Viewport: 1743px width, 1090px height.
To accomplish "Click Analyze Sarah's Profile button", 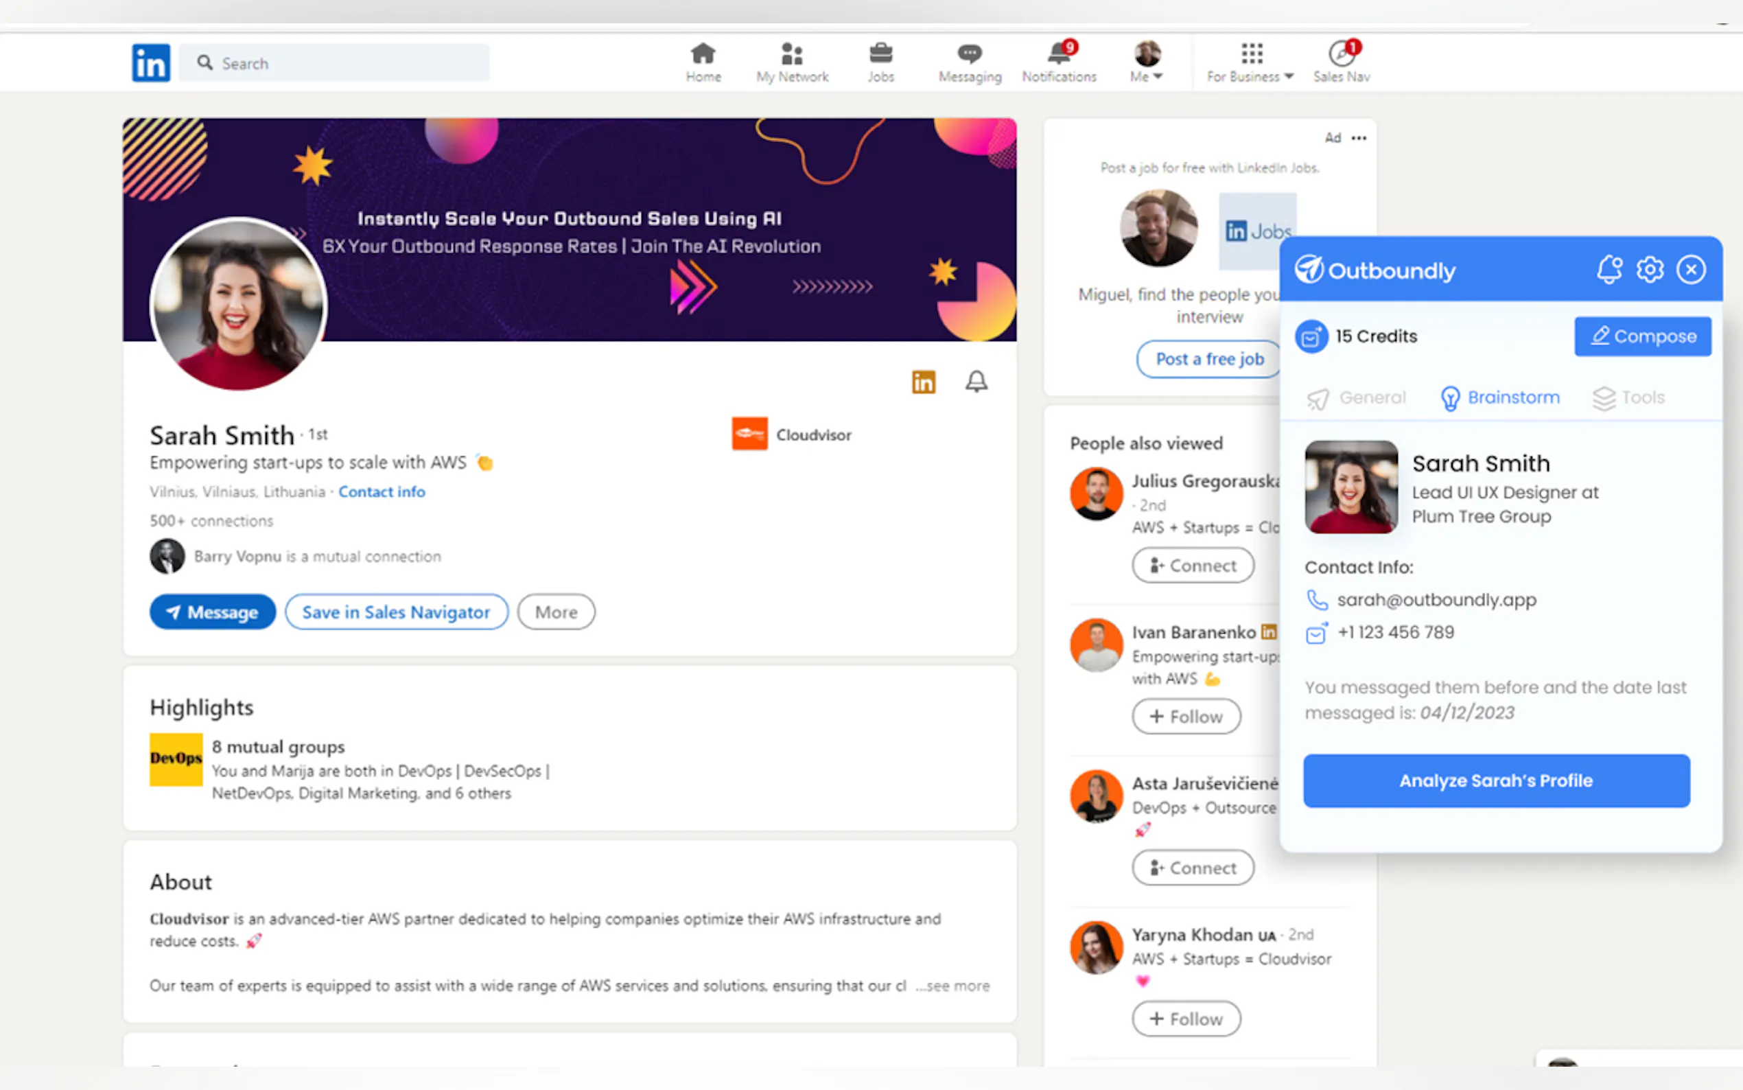I will 1496,780.
